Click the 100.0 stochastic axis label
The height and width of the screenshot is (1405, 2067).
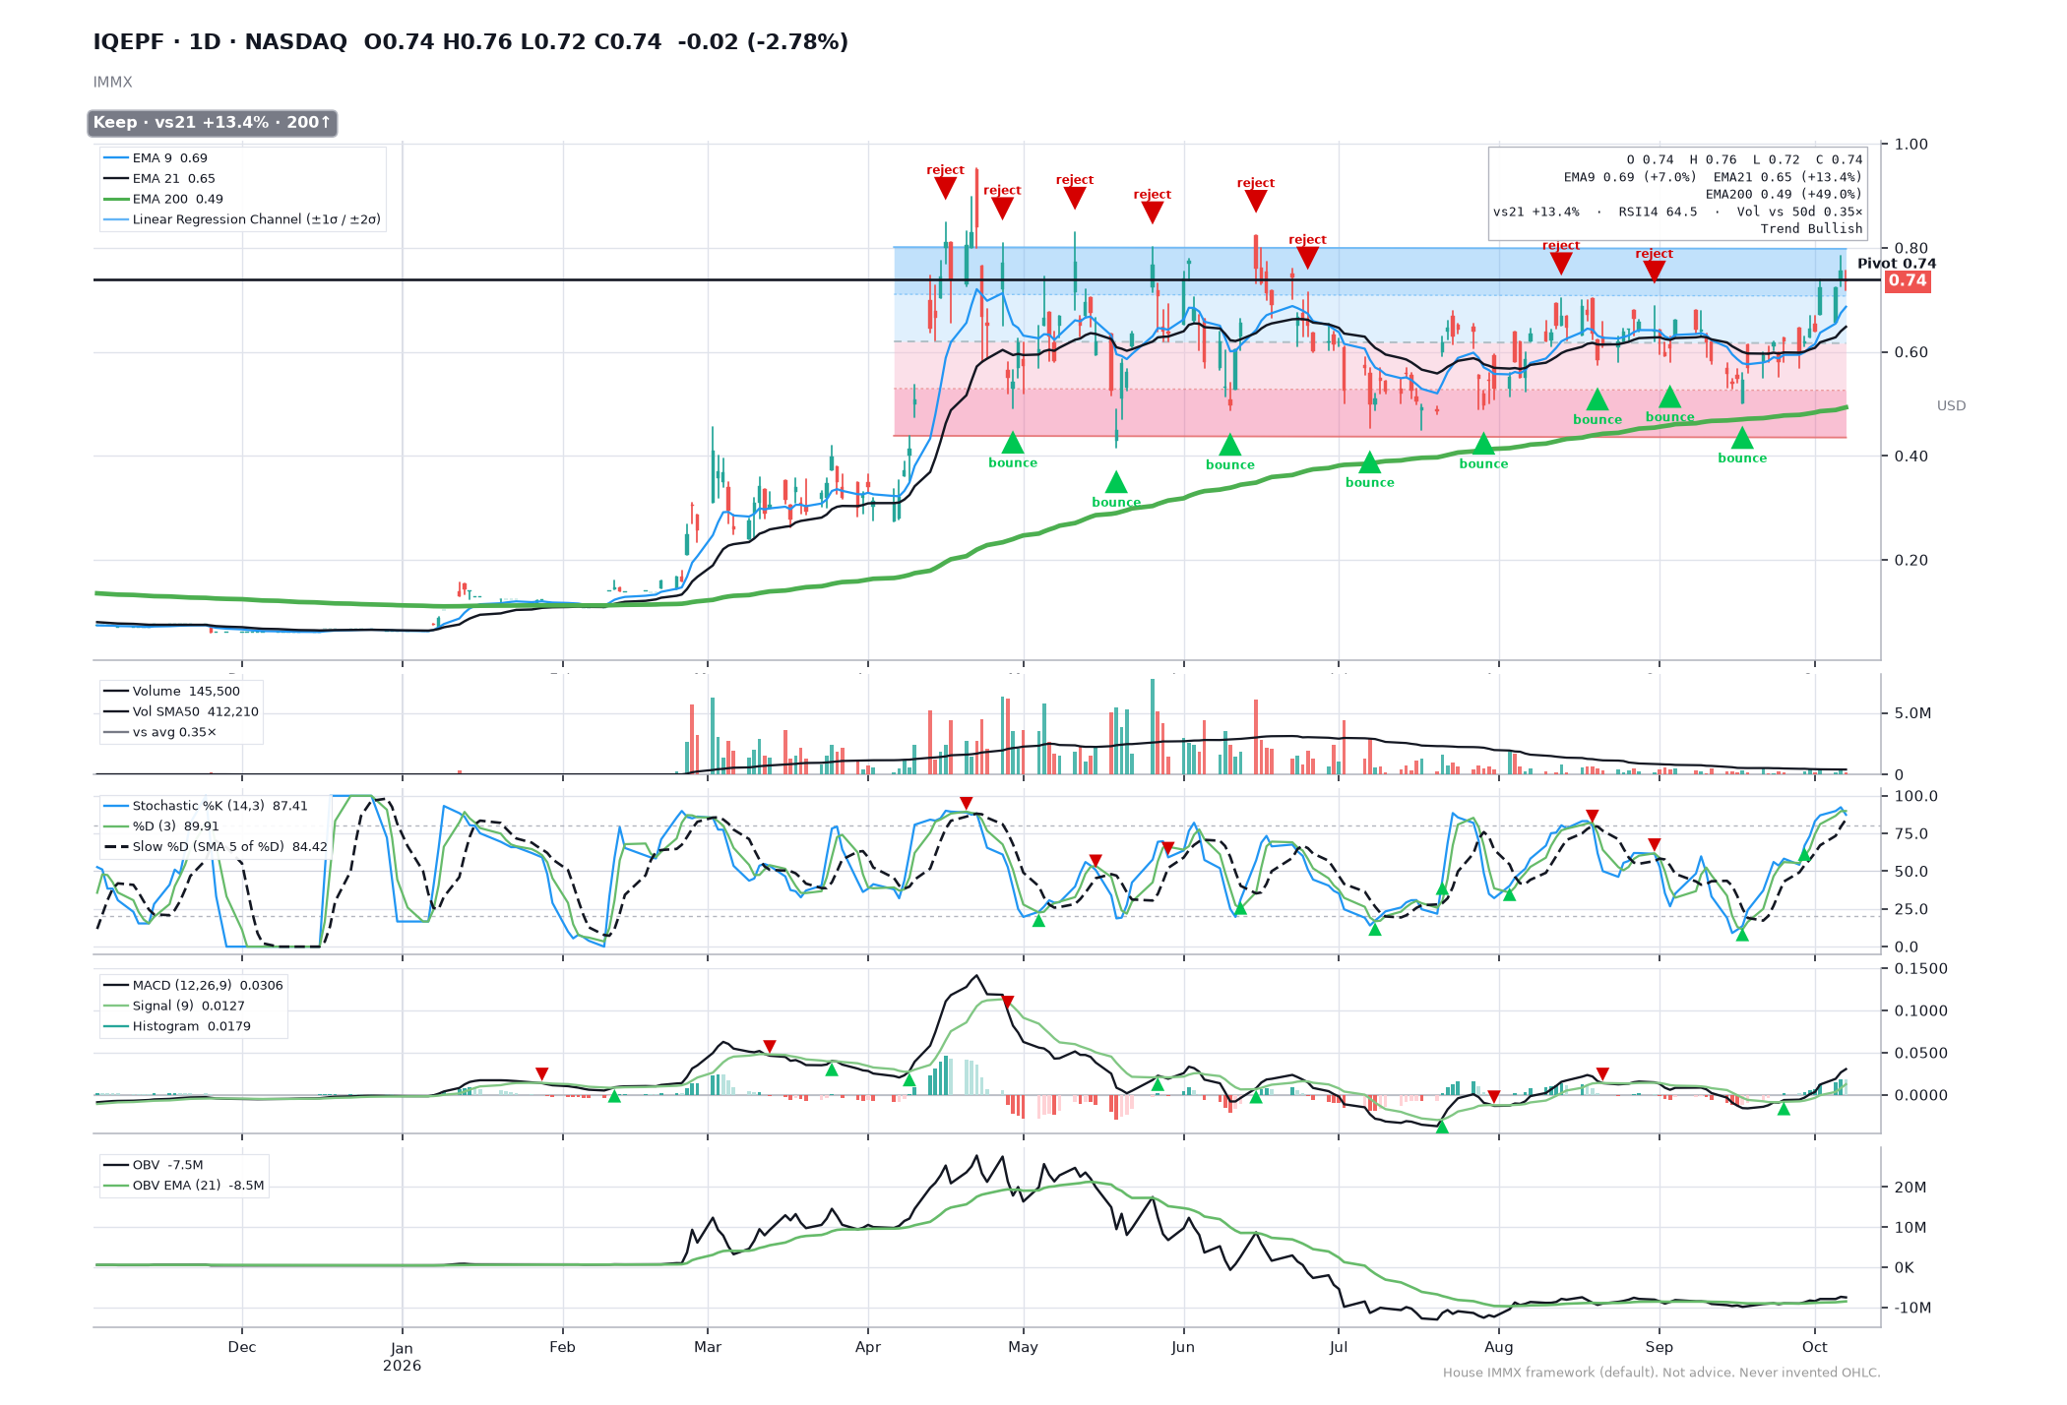pyautogui.click(x=1916, y=796)
